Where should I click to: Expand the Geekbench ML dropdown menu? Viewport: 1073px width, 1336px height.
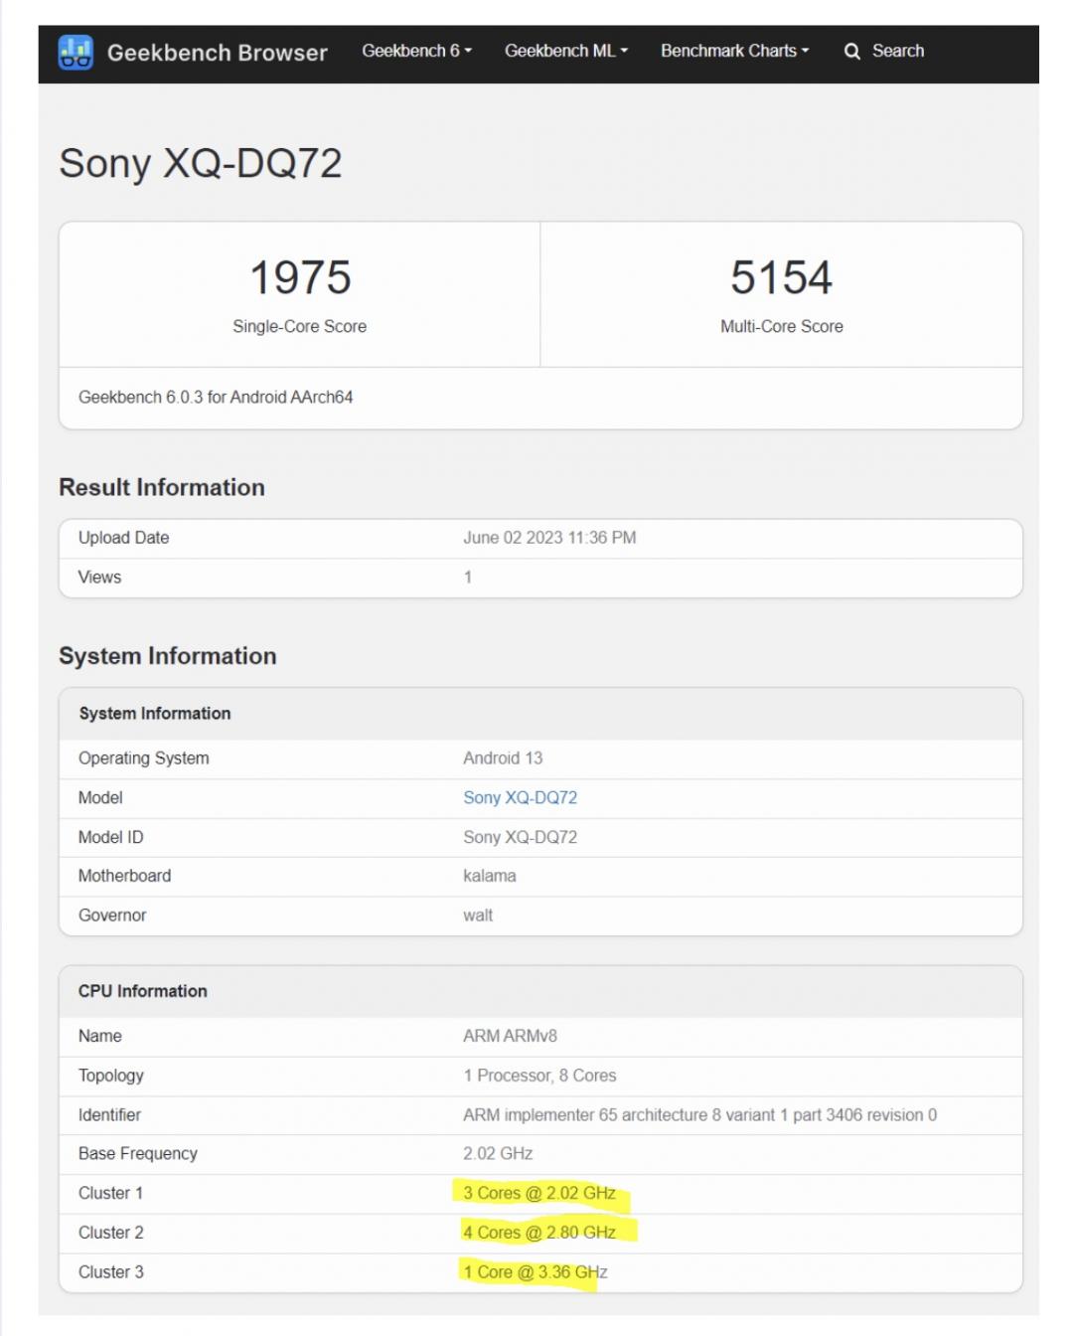(566, 51)
